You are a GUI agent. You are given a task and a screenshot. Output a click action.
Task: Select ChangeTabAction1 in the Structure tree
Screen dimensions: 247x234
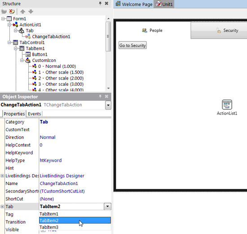pyautogui.click(x=51, y=36)
